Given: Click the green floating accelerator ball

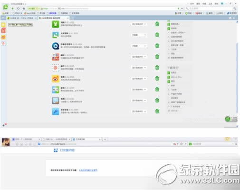Looking at the screenshot, I should click(x=228, y=119).
